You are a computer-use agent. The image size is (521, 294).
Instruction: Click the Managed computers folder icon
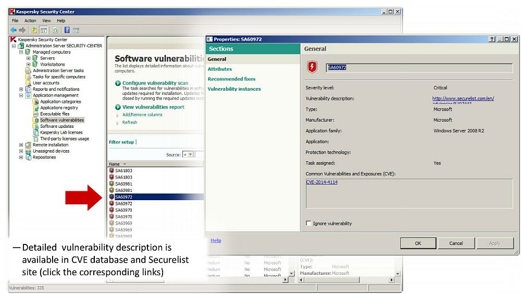click(28, 52)
